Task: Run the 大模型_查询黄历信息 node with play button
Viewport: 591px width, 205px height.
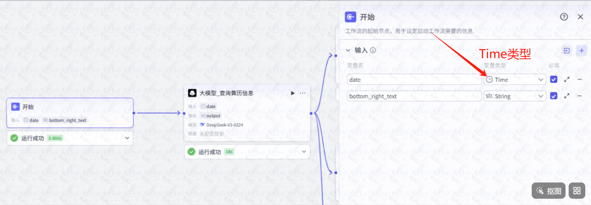Action: (x=292, y=93)
